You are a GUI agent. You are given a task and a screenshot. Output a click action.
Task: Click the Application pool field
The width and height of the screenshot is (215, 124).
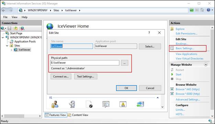click(116, 46)
